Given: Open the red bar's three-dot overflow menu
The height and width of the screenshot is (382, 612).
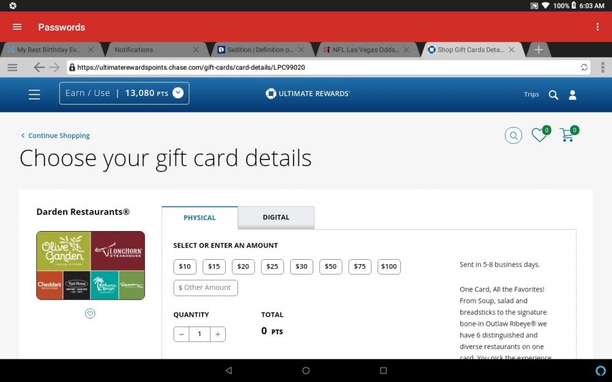Looking at the screenshot, I should pos(597,27).
